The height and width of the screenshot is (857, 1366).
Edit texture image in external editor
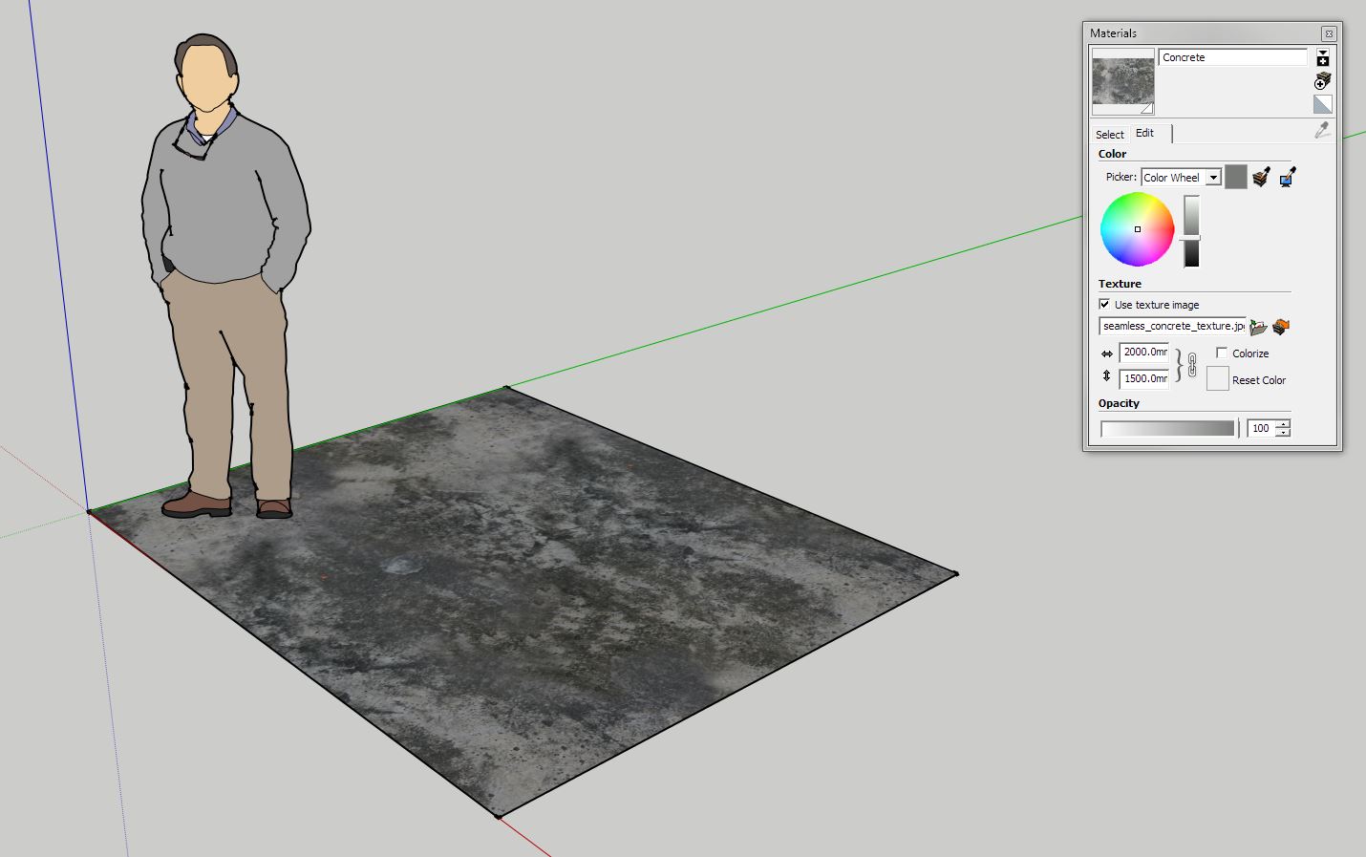click(1281, 327)
